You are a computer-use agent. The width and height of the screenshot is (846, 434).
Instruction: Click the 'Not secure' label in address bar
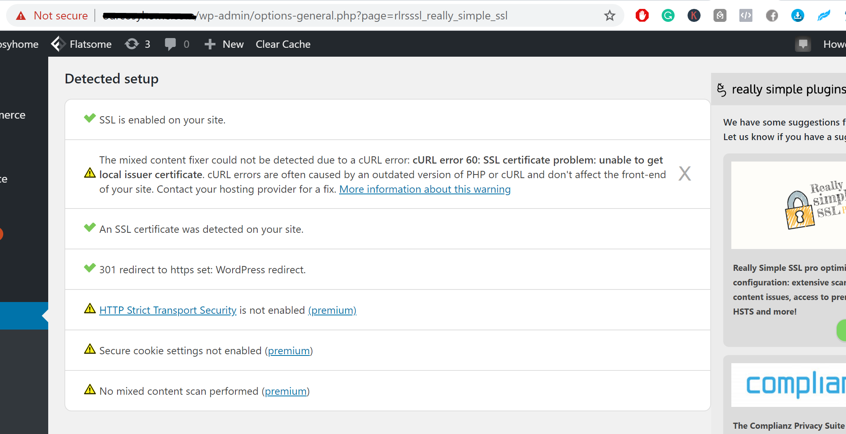pos(61,16)
